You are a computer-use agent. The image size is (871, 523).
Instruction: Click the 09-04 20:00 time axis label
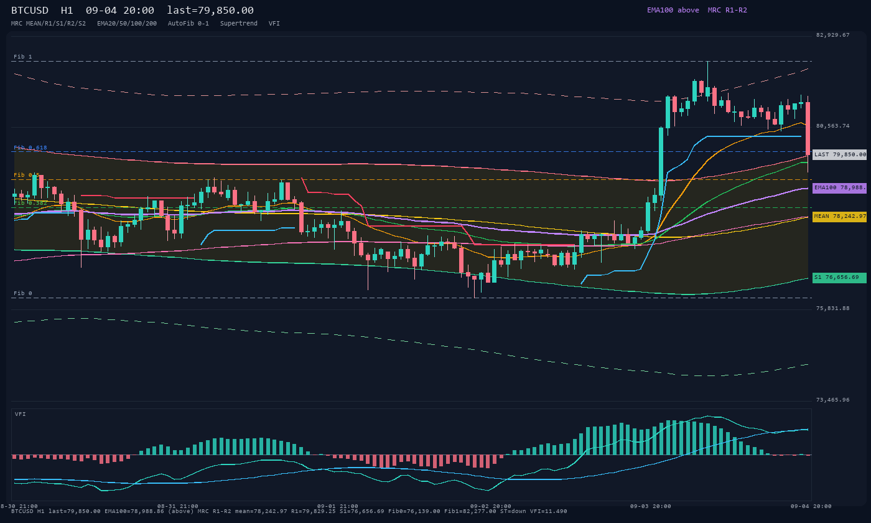(811, 506)
